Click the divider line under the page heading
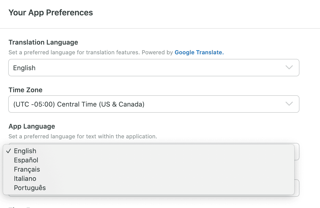The image size is (320, 208). tap(160, 28)
